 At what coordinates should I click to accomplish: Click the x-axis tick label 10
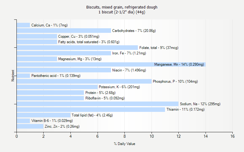(x=152, y=136)
